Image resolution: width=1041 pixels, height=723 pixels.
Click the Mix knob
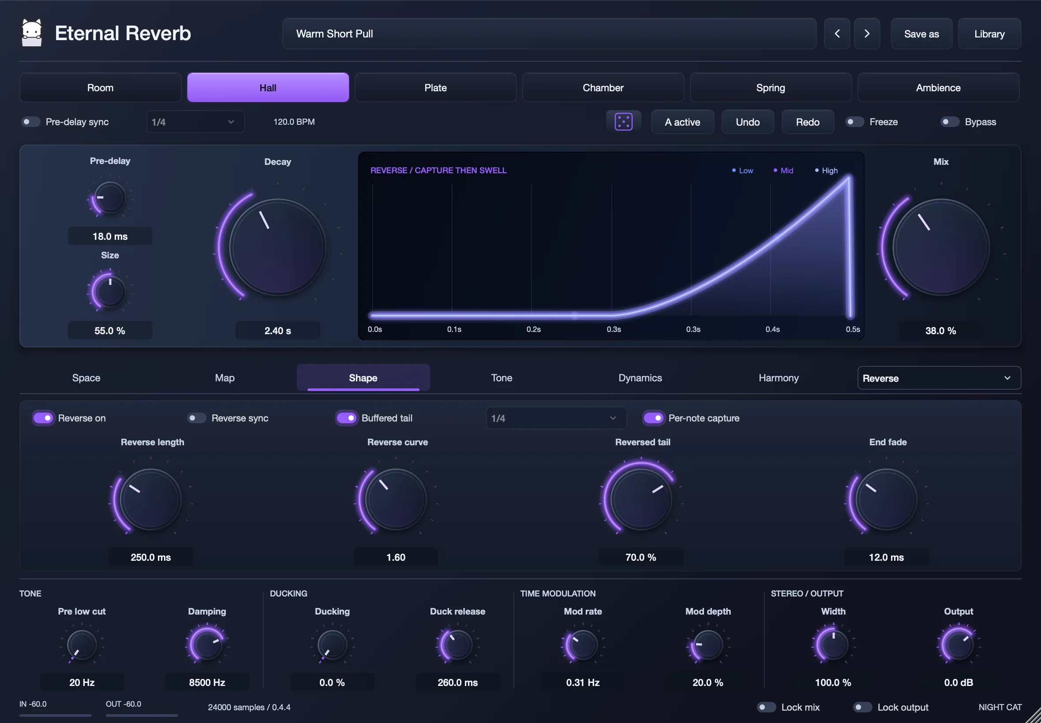941,247
